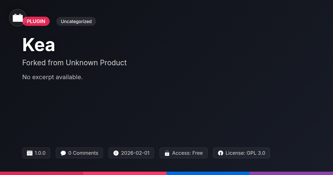Click the open-source license icon
The width and height of the screenshot is (333, 175).
click(221, 153)
